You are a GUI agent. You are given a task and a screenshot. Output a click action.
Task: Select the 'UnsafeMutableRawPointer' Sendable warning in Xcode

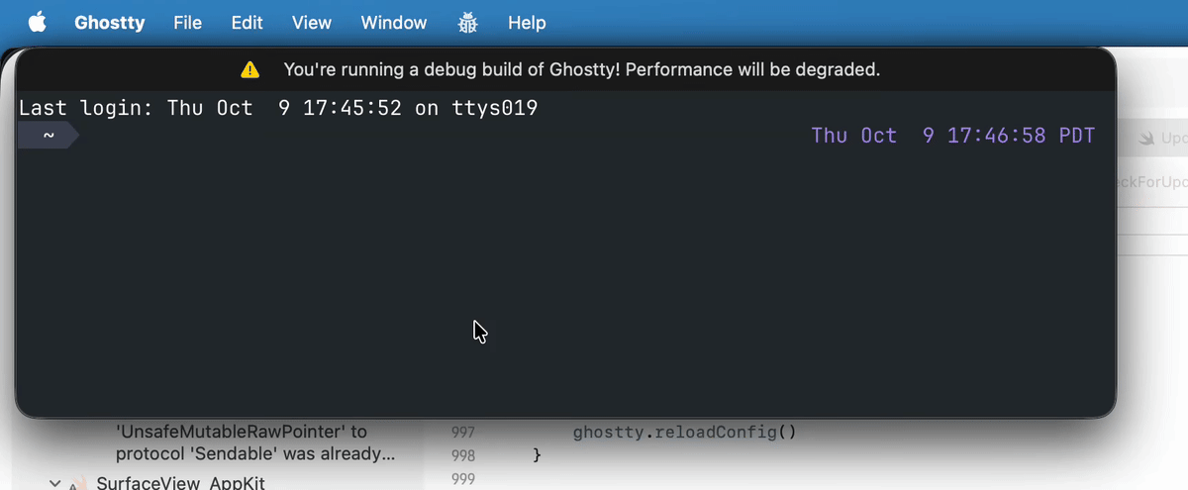[255, 443]
